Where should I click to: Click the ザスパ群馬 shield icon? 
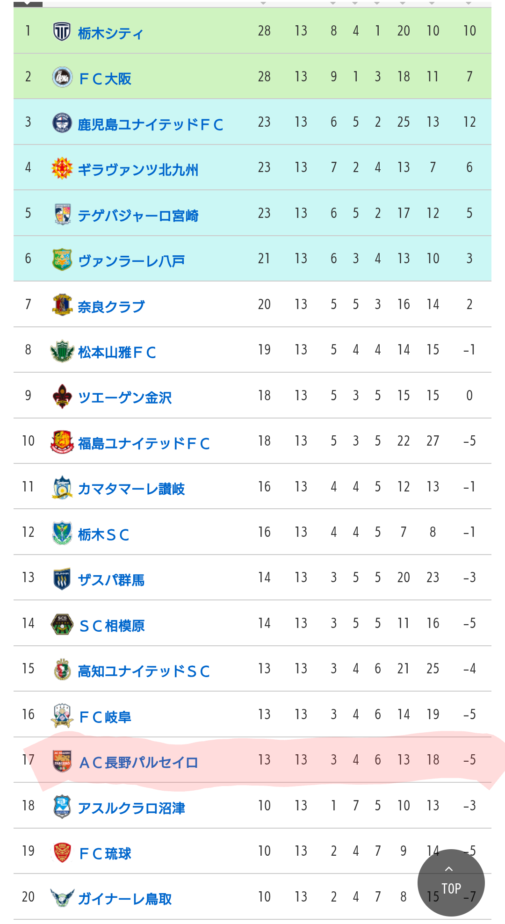(x=62, y=578)
